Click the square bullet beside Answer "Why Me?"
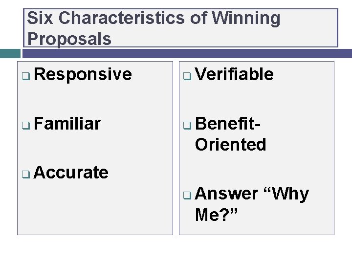The width and height of the screenshot is (352, 264). click(x=187, y=195)
